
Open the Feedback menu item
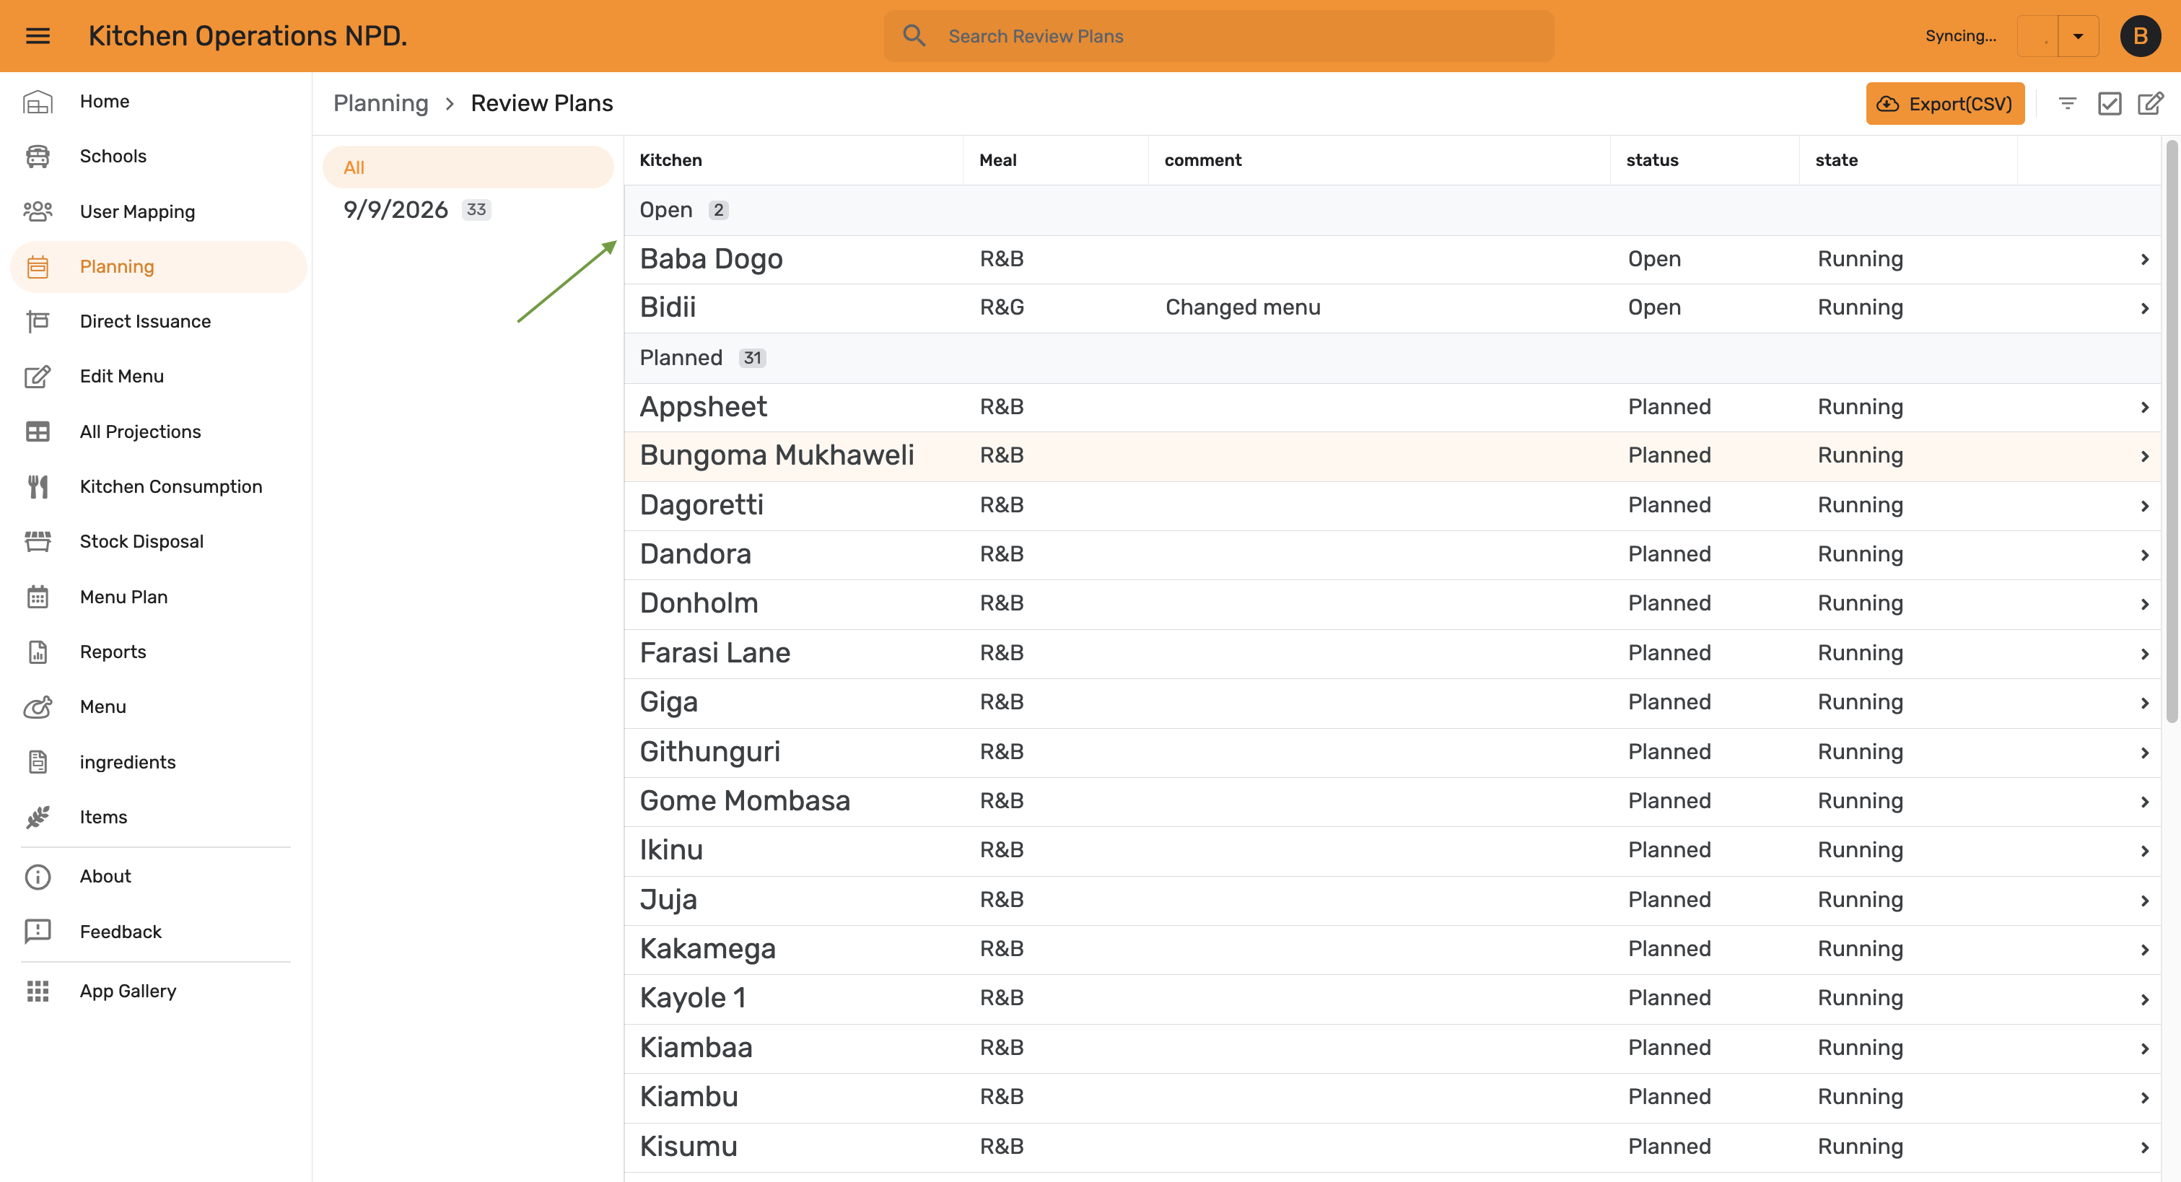158,932
